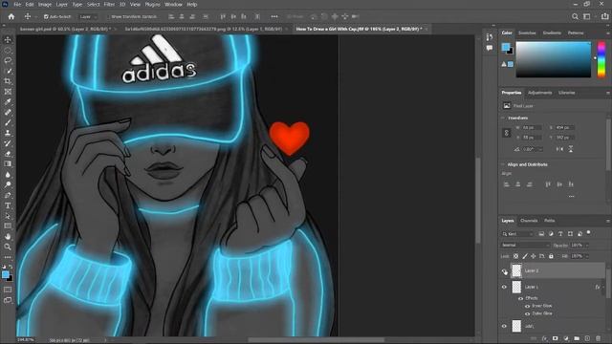Toggle visibility of layer Effects
612x344 pixels.
point(520,298)
